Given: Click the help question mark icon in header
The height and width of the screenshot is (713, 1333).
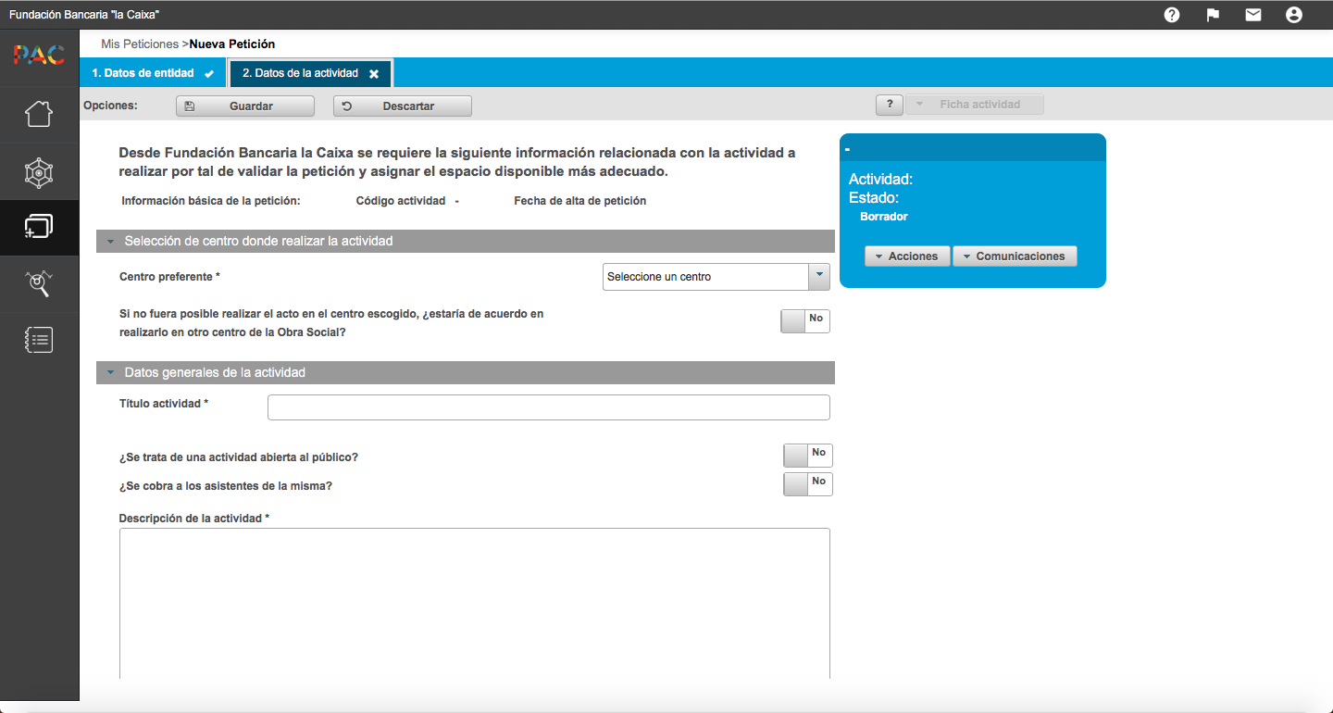Looking at the screenshot, I should (x=1172, y=15).
